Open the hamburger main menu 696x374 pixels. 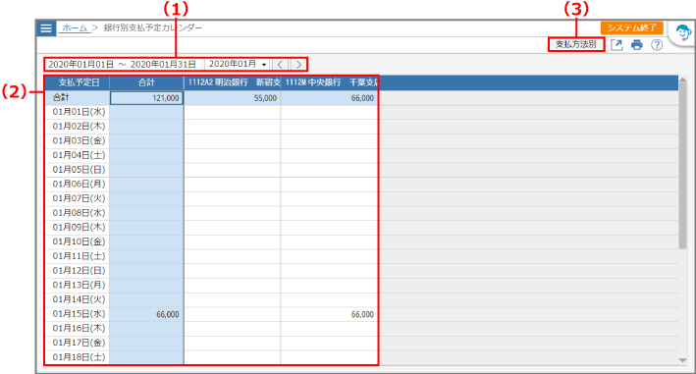pyautogui.click(x=46, y=27)
